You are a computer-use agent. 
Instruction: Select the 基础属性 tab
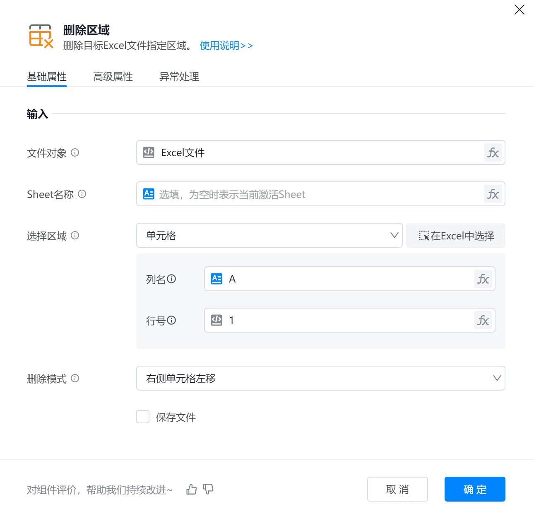point(47,77)
